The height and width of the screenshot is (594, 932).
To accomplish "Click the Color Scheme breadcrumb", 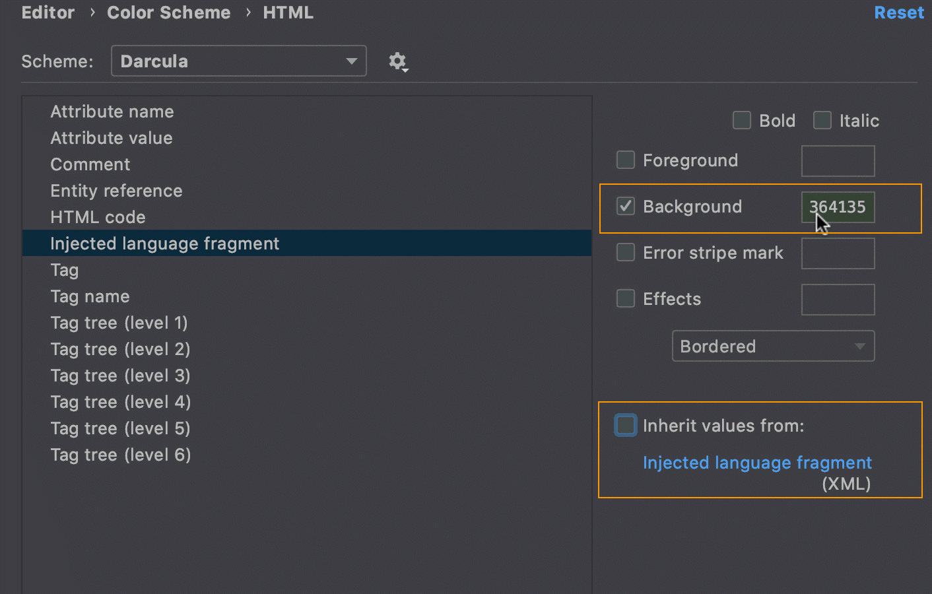I will [x=168, y=12].
